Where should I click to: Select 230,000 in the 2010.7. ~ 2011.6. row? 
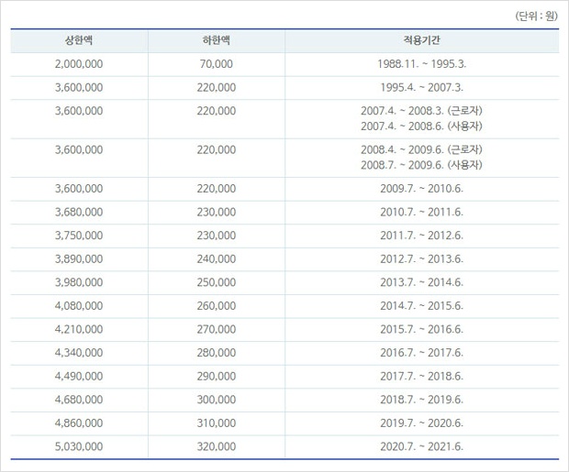[x=217, y=212]
